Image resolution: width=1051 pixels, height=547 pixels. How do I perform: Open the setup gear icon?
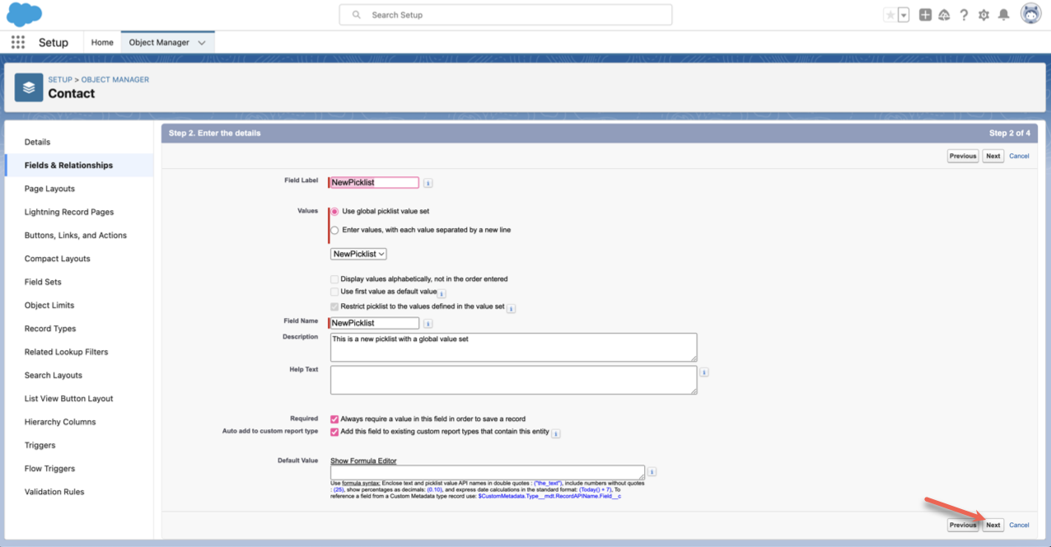[983, 15]
